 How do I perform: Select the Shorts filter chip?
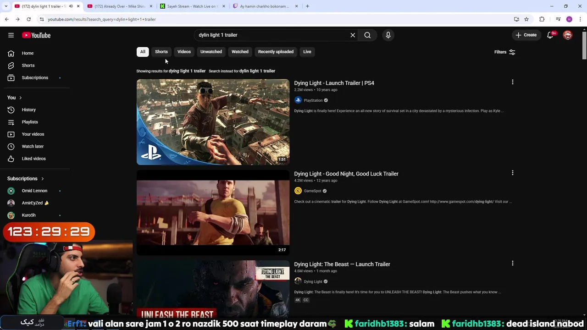[x=161, y=52]
